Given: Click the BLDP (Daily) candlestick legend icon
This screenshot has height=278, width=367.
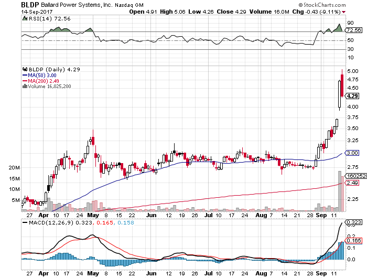Looking at the screenshot, I should coord(24,69).
